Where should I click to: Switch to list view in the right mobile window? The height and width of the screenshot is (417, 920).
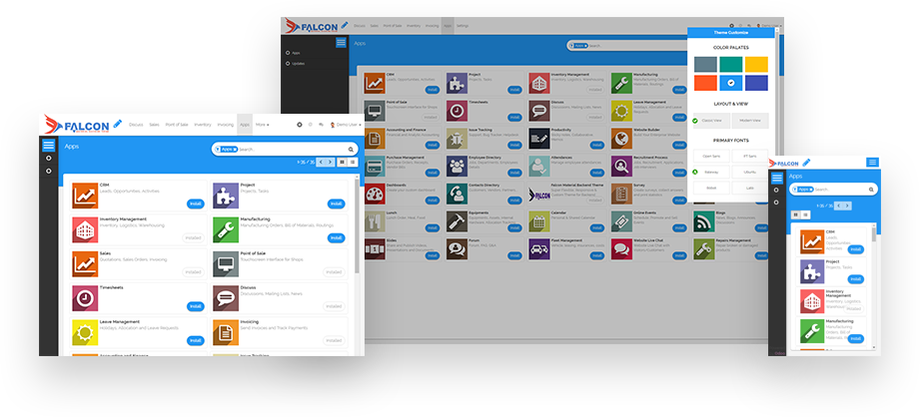point(806,214)
